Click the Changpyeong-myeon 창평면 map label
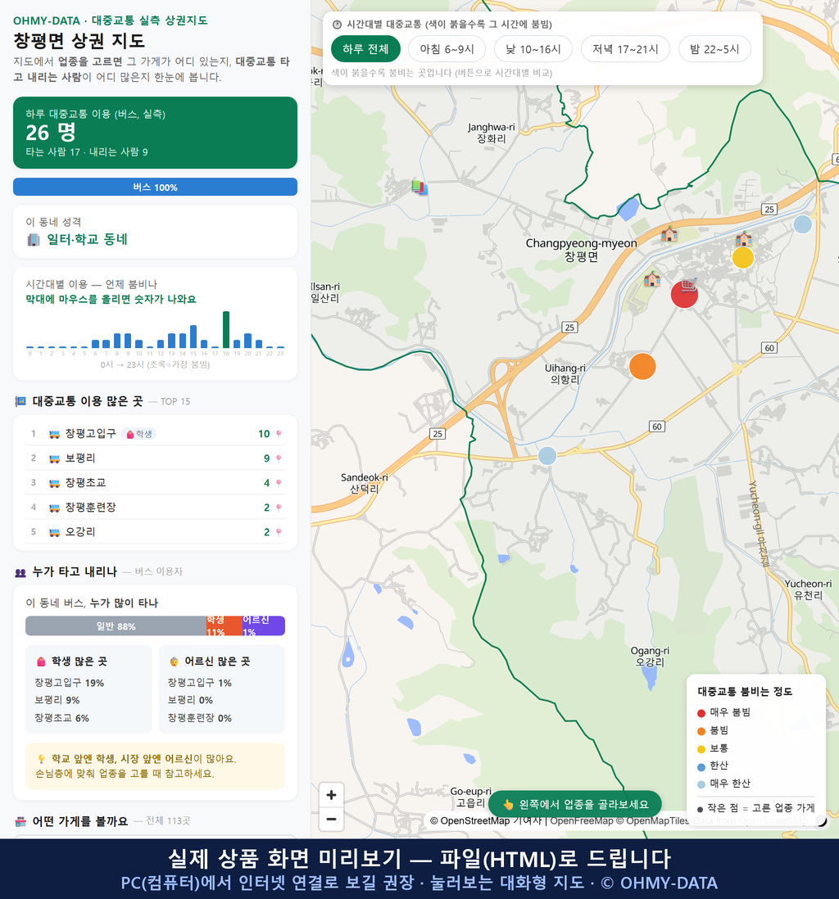 tap(582, 250)
